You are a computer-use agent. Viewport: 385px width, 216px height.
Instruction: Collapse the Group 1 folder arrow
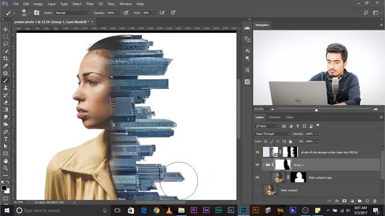(263, 164)
